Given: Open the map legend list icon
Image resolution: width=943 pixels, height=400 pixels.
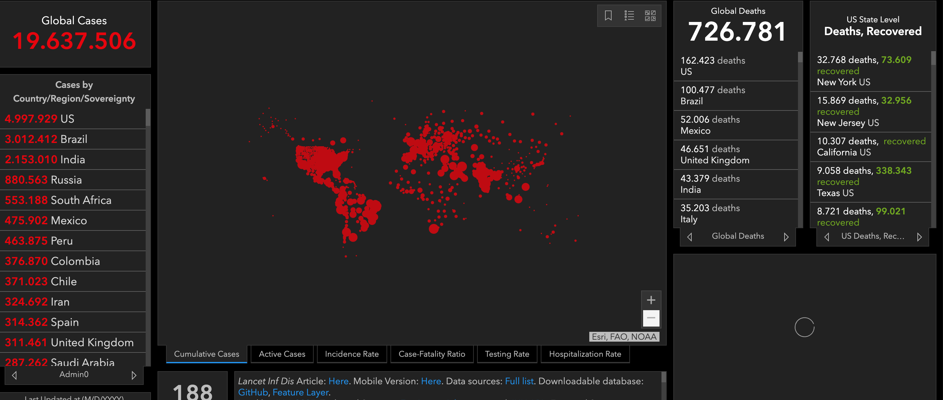Looking at the screenshot, I should [629, 16].
